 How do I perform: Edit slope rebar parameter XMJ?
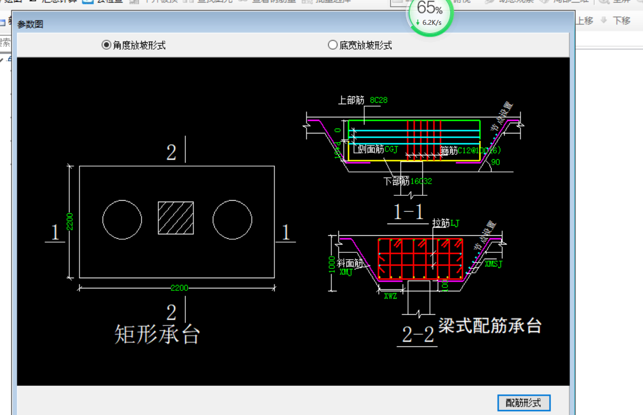coord(346,272)
